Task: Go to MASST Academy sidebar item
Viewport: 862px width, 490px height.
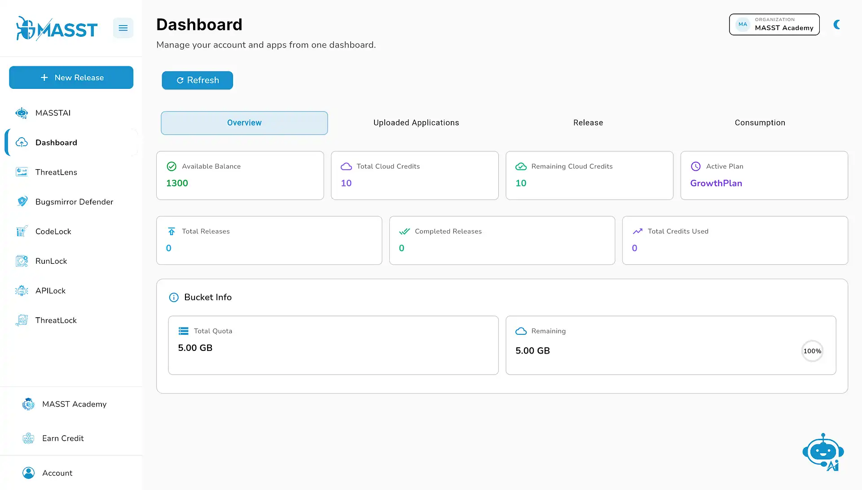Action: (x=71, y=404)
